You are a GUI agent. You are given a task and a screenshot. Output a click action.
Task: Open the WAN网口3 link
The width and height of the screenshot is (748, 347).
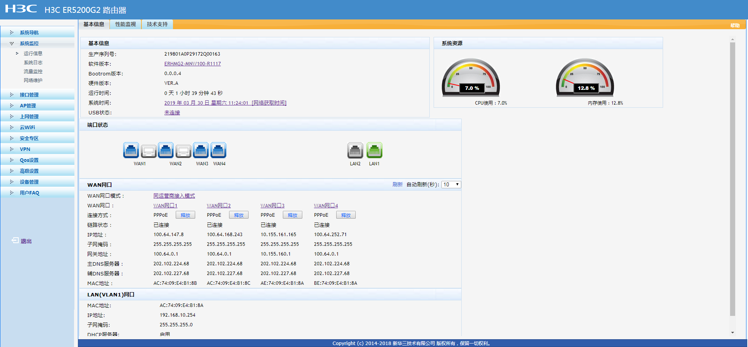click(272, 205)
